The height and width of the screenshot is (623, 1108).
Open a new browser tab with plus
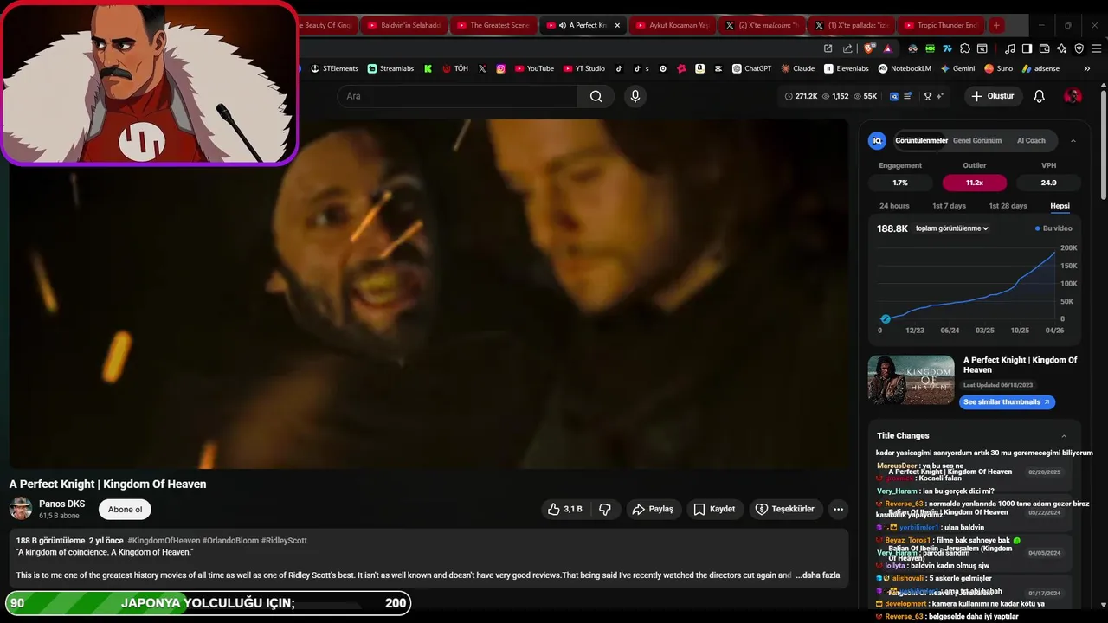tap(996, 25)
